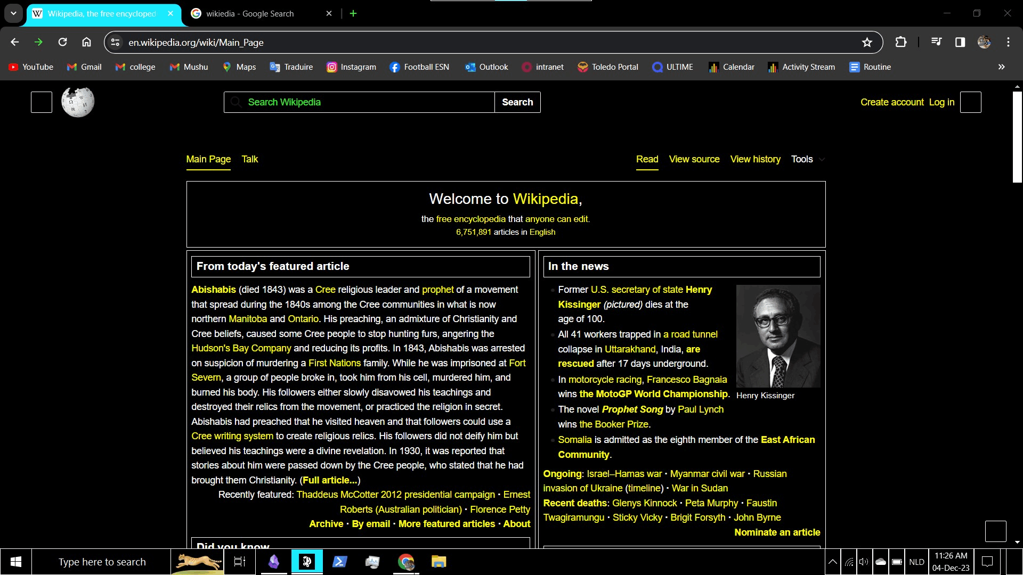Open user menu box next to Log in
This screenshot has width=1023, height=575.
pos(970,102)
